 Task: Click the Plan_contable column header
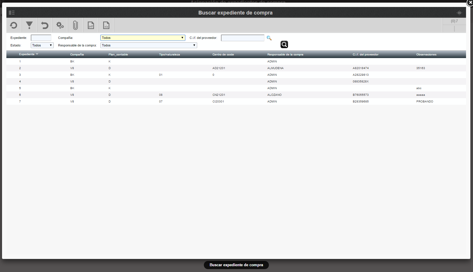[118, 55]
